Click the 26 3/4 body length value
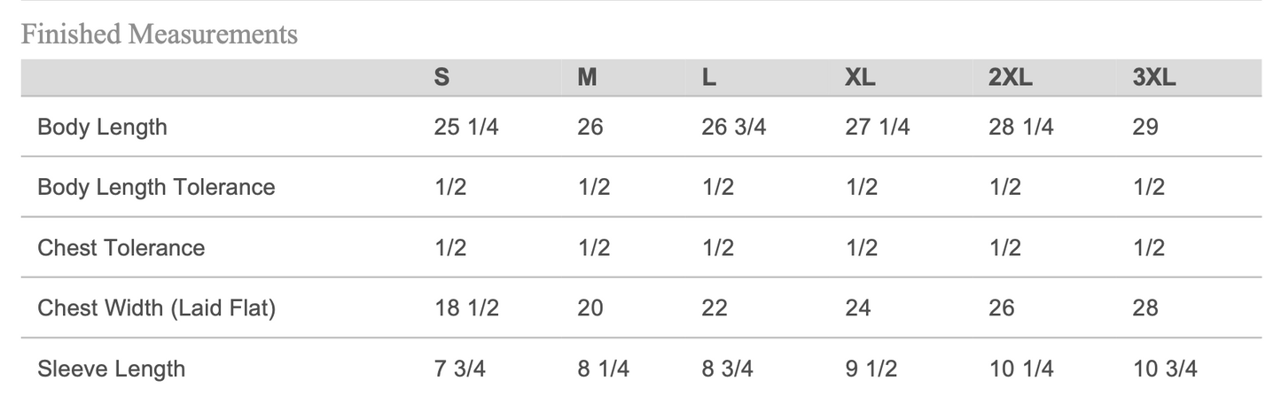The width and height of the screenshot is (1281, 412). tap(733, 127)
